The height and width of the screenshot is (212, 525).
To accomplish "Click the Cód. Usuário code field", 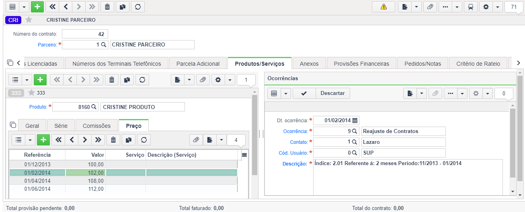I will [x=336, y=153].
